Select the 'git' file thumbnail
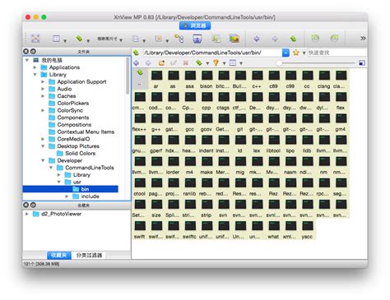 click(x=240, y=122)
